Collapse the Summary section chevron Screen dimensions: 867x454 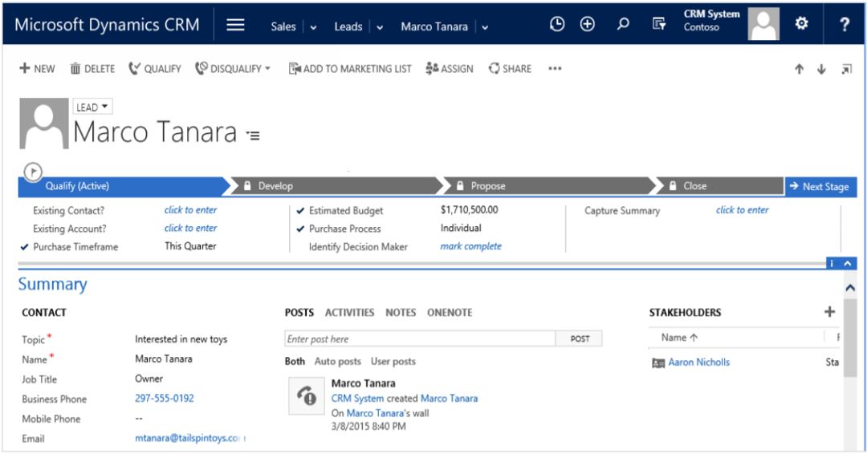tap(850, 288)
